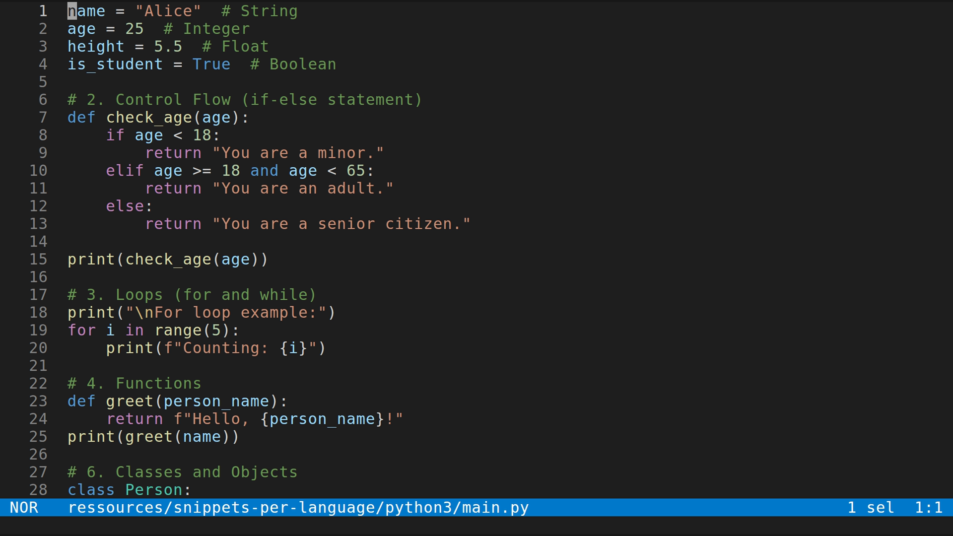Click the return keyword on line 24
This screenshot has width=953, height=536.
point(136,419)
